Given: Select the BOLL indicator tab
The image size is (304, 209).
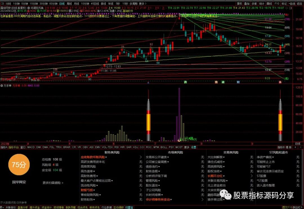Looking at the screenshot, I should click(x=164, y=147).
